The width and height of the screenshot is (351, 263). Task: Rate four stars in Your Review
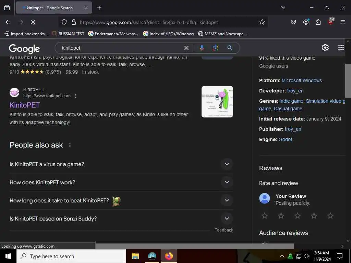pos(314,216)
